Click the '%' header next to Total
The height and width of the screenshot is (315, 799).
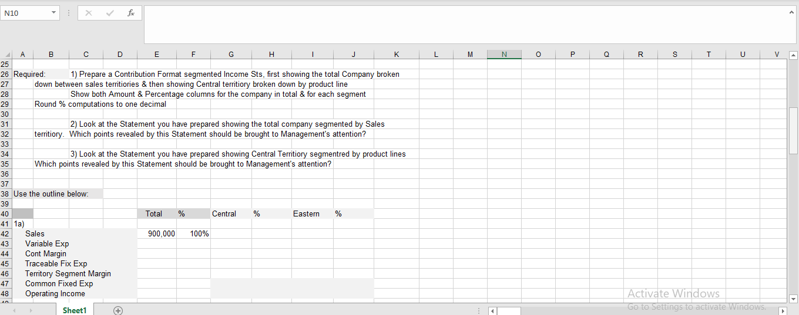(182, 214)
